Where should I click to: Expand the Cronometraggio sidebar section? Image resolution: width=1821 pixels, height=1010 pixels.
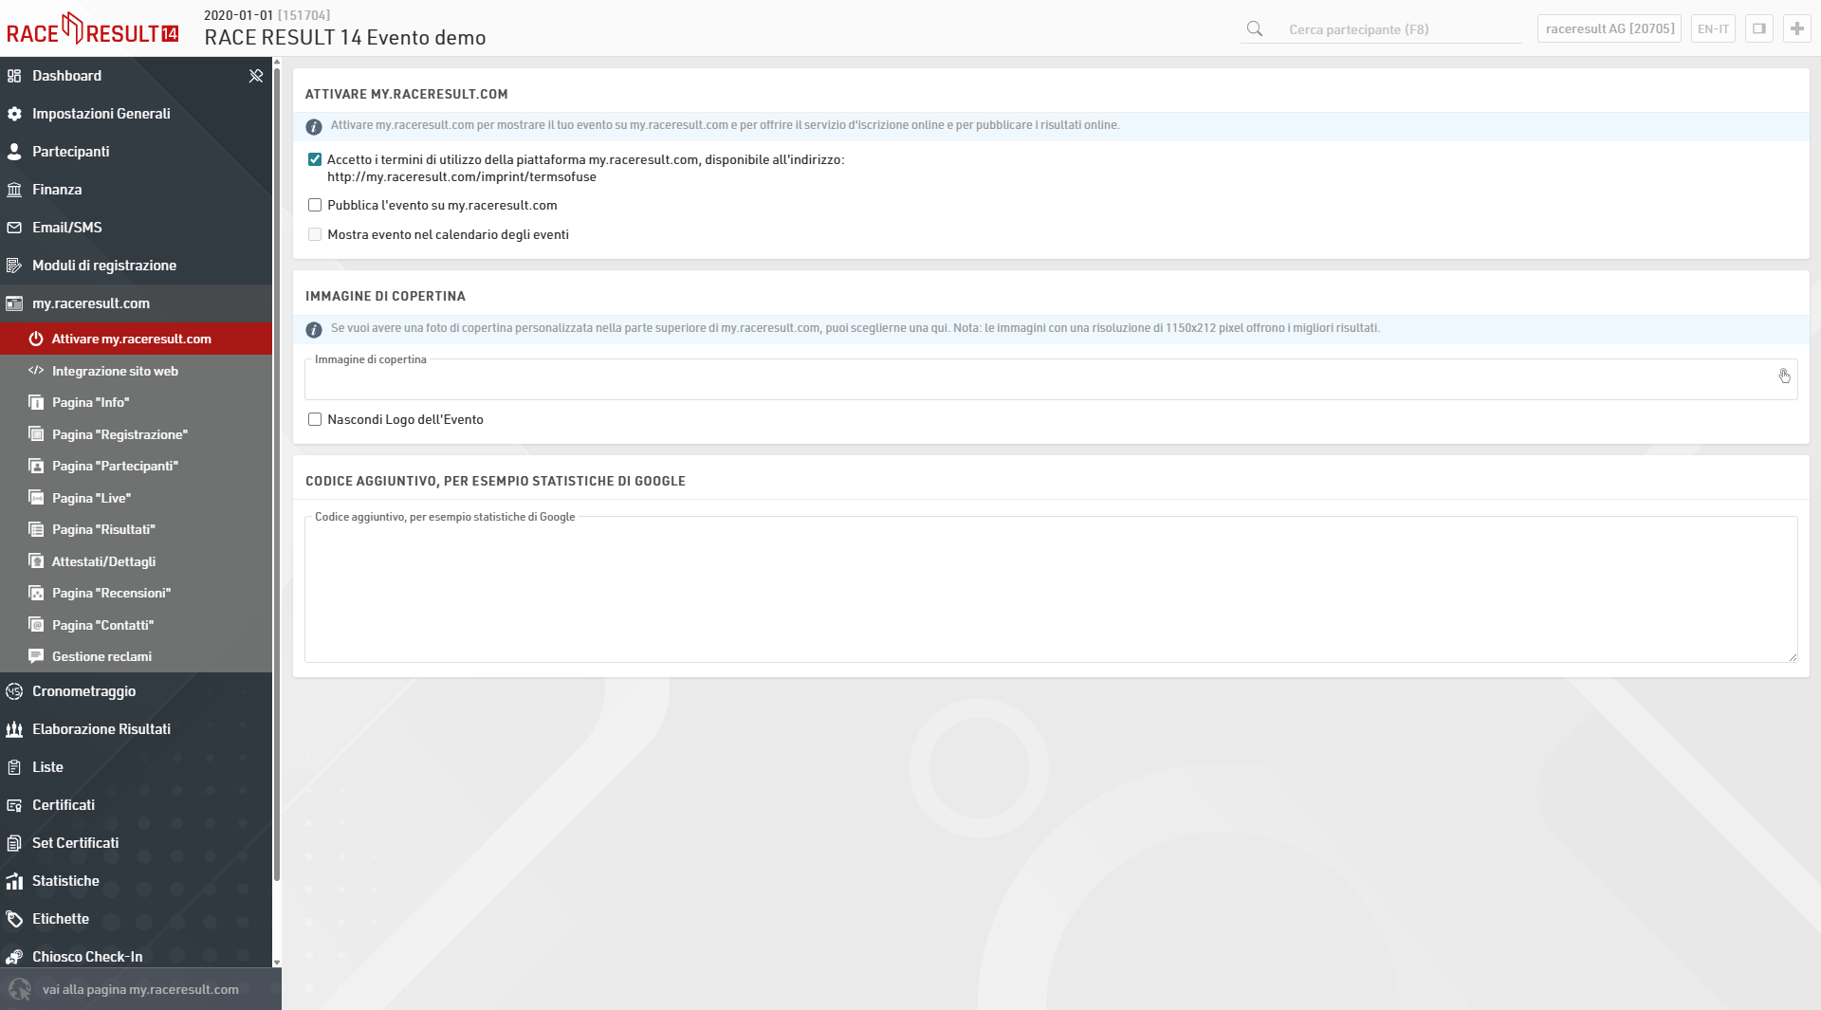[x=83, y=691]
